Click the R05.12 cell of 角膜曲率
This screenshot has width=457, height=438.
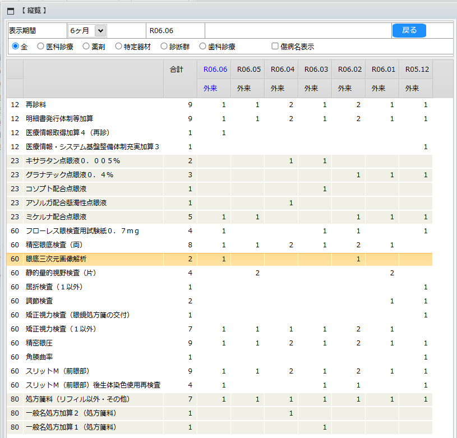[x=416, y=357]
